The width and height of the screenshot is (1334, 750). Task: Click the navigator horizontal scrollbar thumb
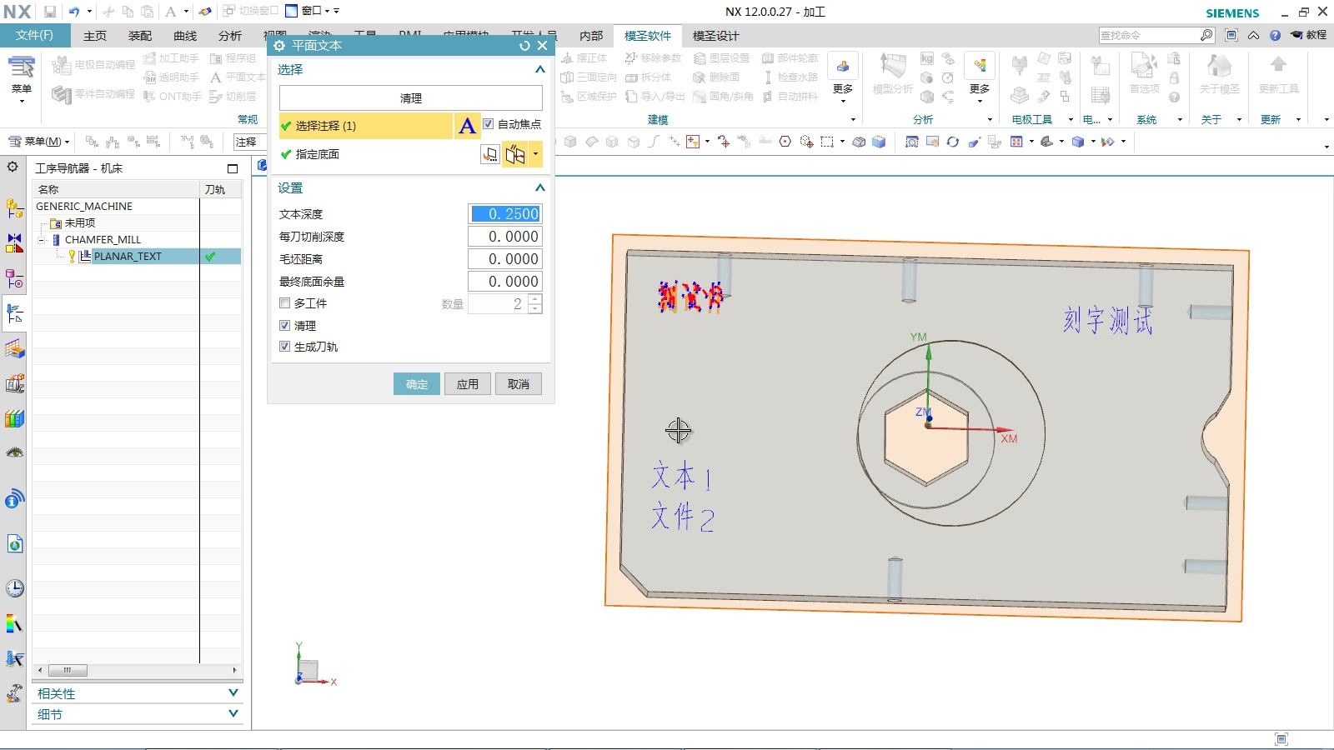(x=68, y=670)
